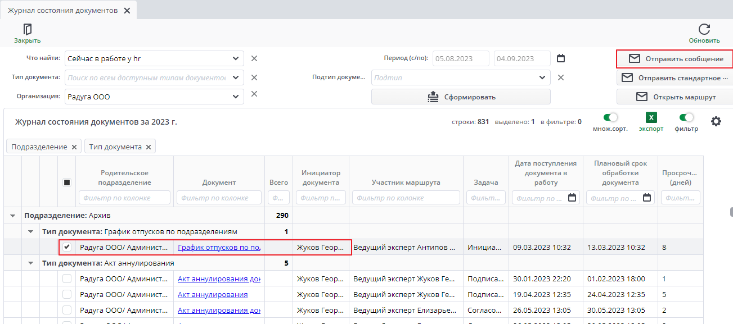Remove the Тип документа grouping chip
The width and height of the screenshot is (733, 324).
(149, 147)
